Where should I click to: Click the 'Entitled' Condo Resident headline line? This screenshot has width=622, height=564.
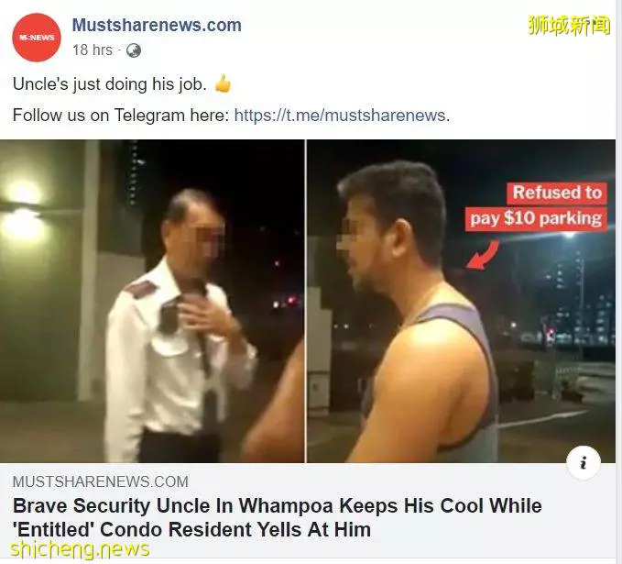click(x=192, y=530)
